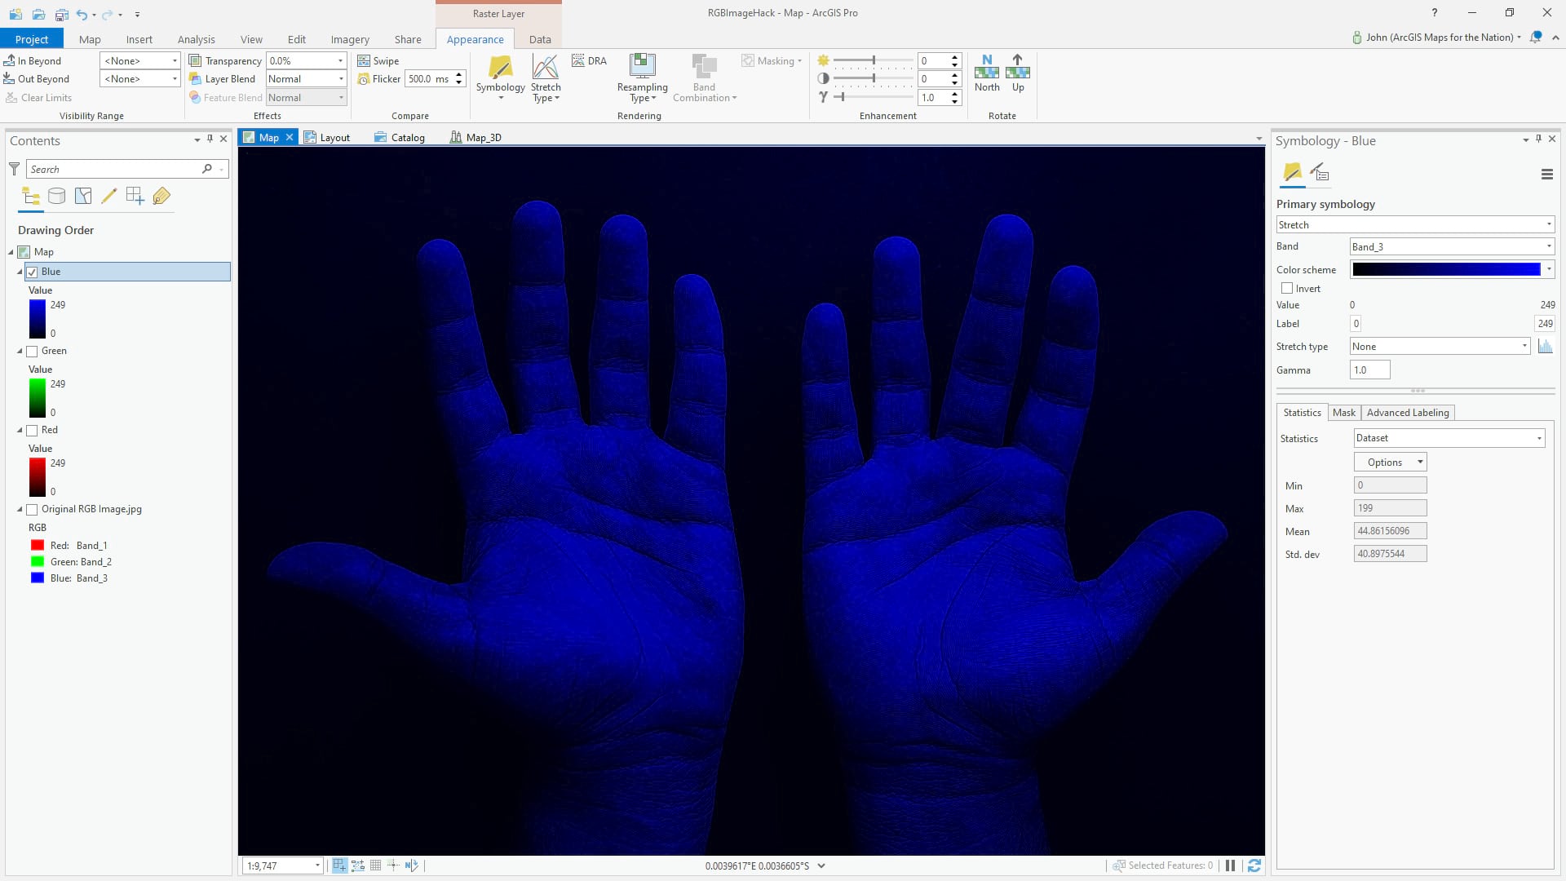This screenshot has width=1566, height=881.
Task: Expand the Stretch type dropdown
Action: tap(1440, 347)
